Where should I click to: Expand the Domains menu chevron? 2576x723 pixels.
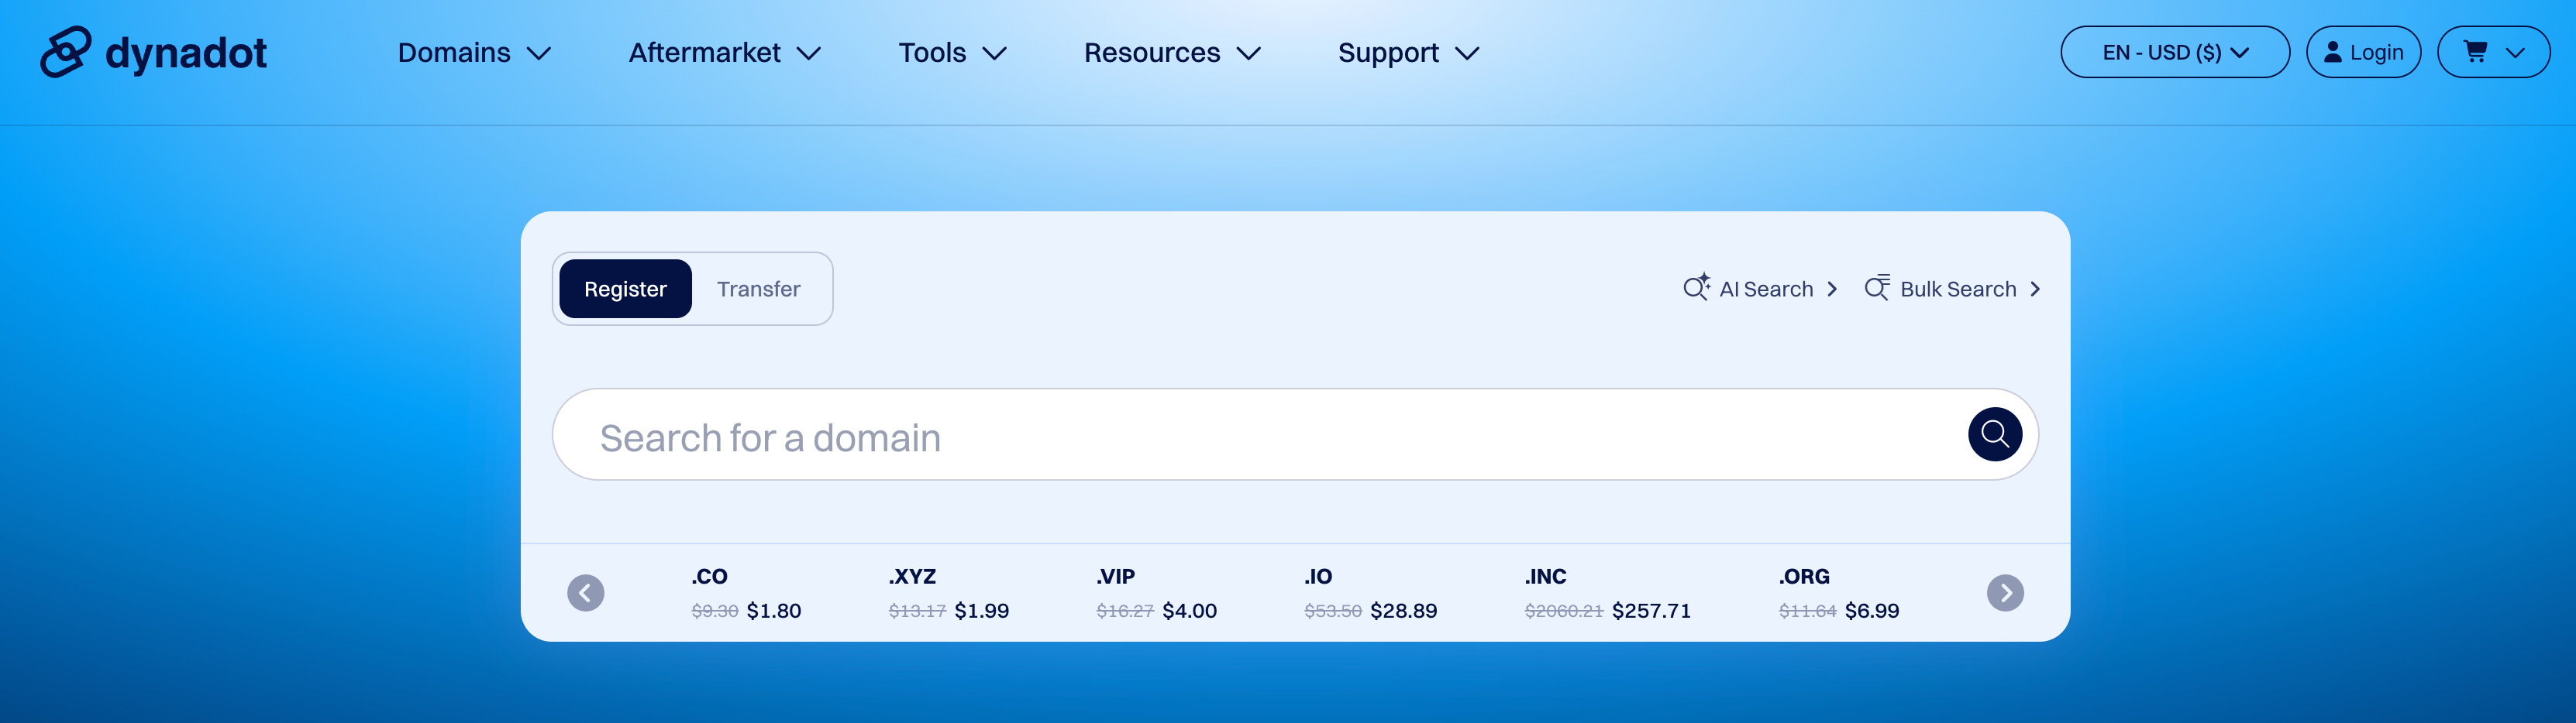pyautogui.click(x=539, y=54)
